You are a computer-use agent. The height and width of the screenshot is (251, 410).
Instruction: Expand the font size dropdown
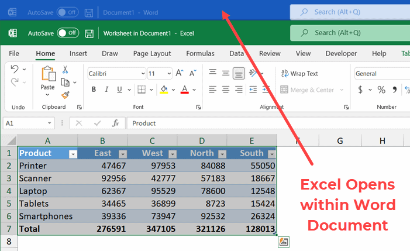(168, 74)
